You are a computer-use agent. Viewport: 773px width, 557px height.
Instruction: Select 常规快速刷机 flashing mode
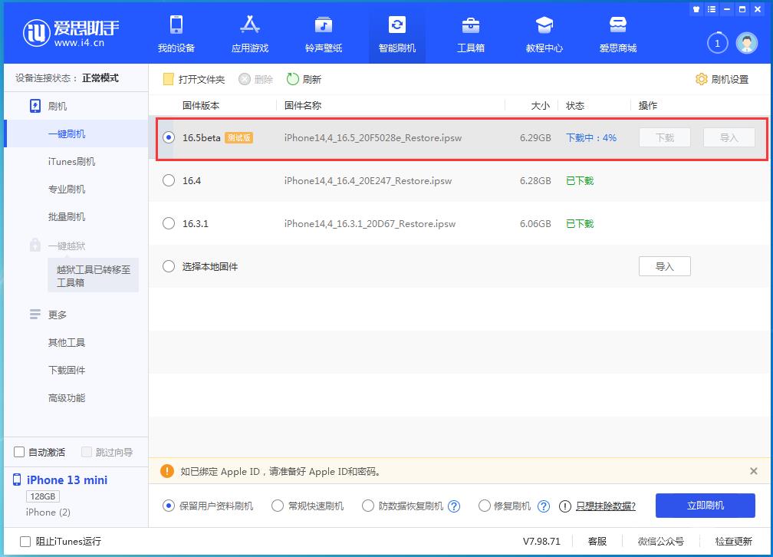278,506
